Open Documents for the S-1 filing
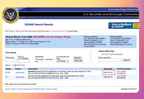Viewport: 144px width, 99px height. pyautogui.click(x=20, y=77)
